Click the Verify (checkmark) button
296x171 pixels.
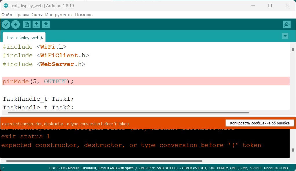(x=6, y=25)
